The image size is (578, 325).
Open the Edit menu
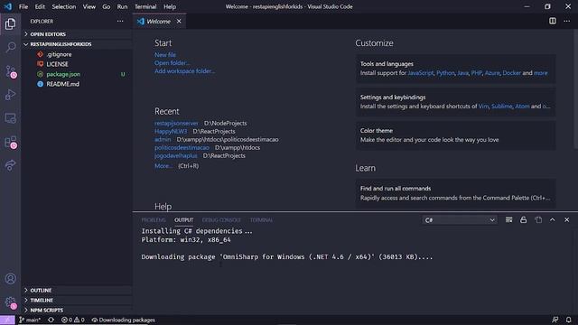(x=40, y=6)
